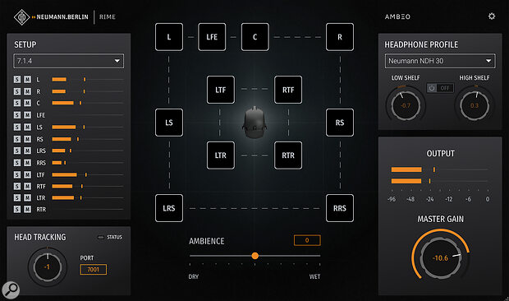Solo the LTR channel
The image size is (509, 301).
tap(17, 197)
